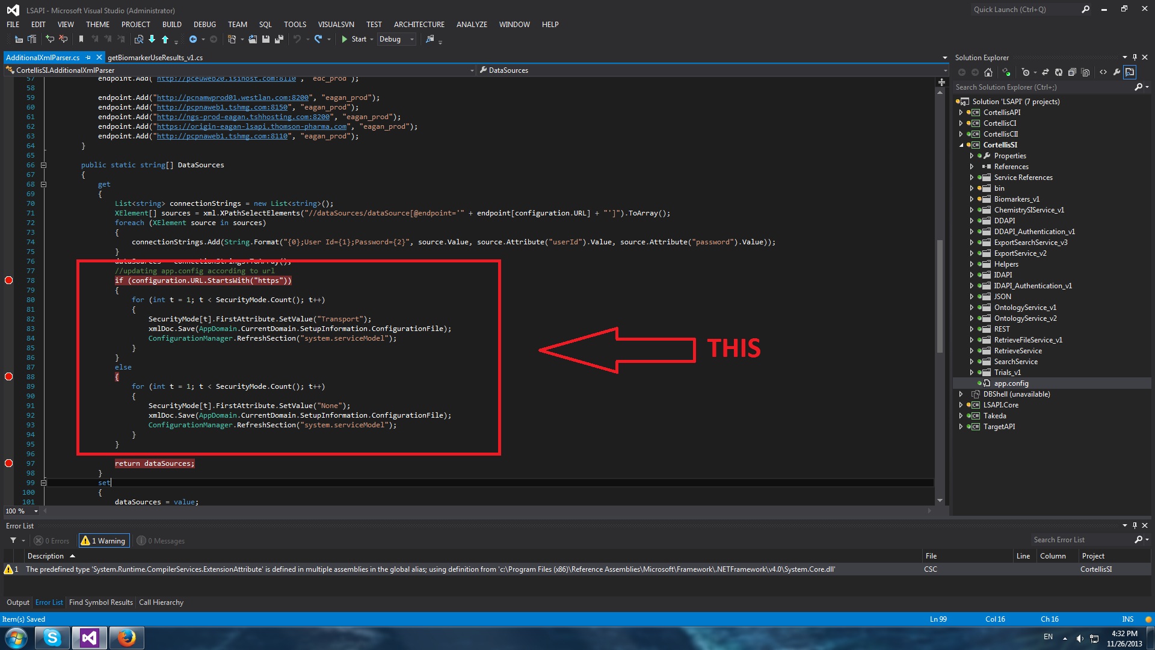This screenshot has width=1155, height=650.
Task: Click the View Code icon in Solution Explorer
Action: click(1103, 72)
